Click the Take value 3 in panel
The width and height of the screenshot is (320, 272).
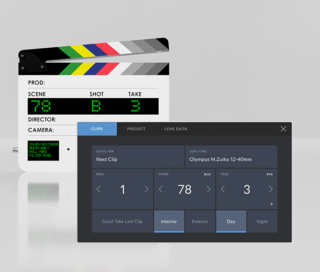(x=247, y=189)
